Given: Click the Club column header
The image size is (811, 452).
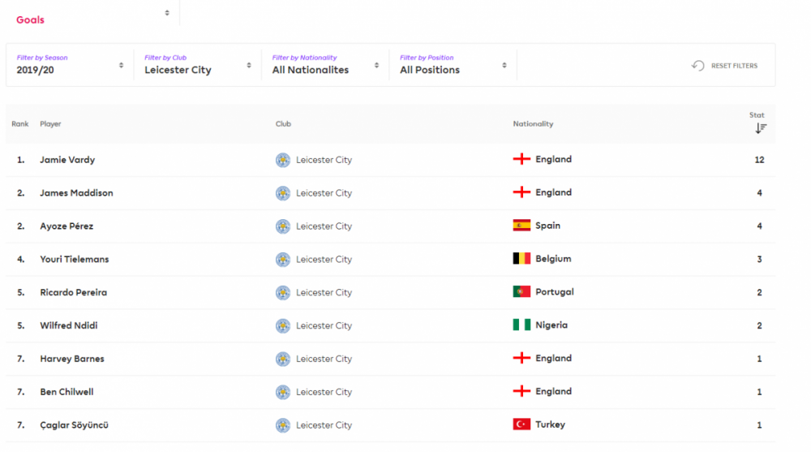Looking at the screenshot, I should click(283, 123).
